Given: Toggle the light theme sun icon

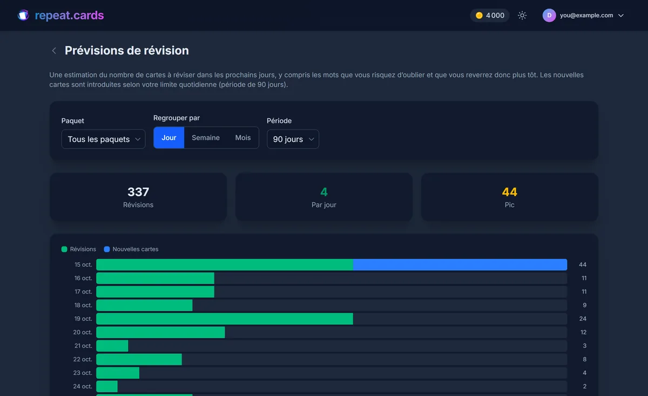Looking at the screenshot, I should tap(522, 15).
